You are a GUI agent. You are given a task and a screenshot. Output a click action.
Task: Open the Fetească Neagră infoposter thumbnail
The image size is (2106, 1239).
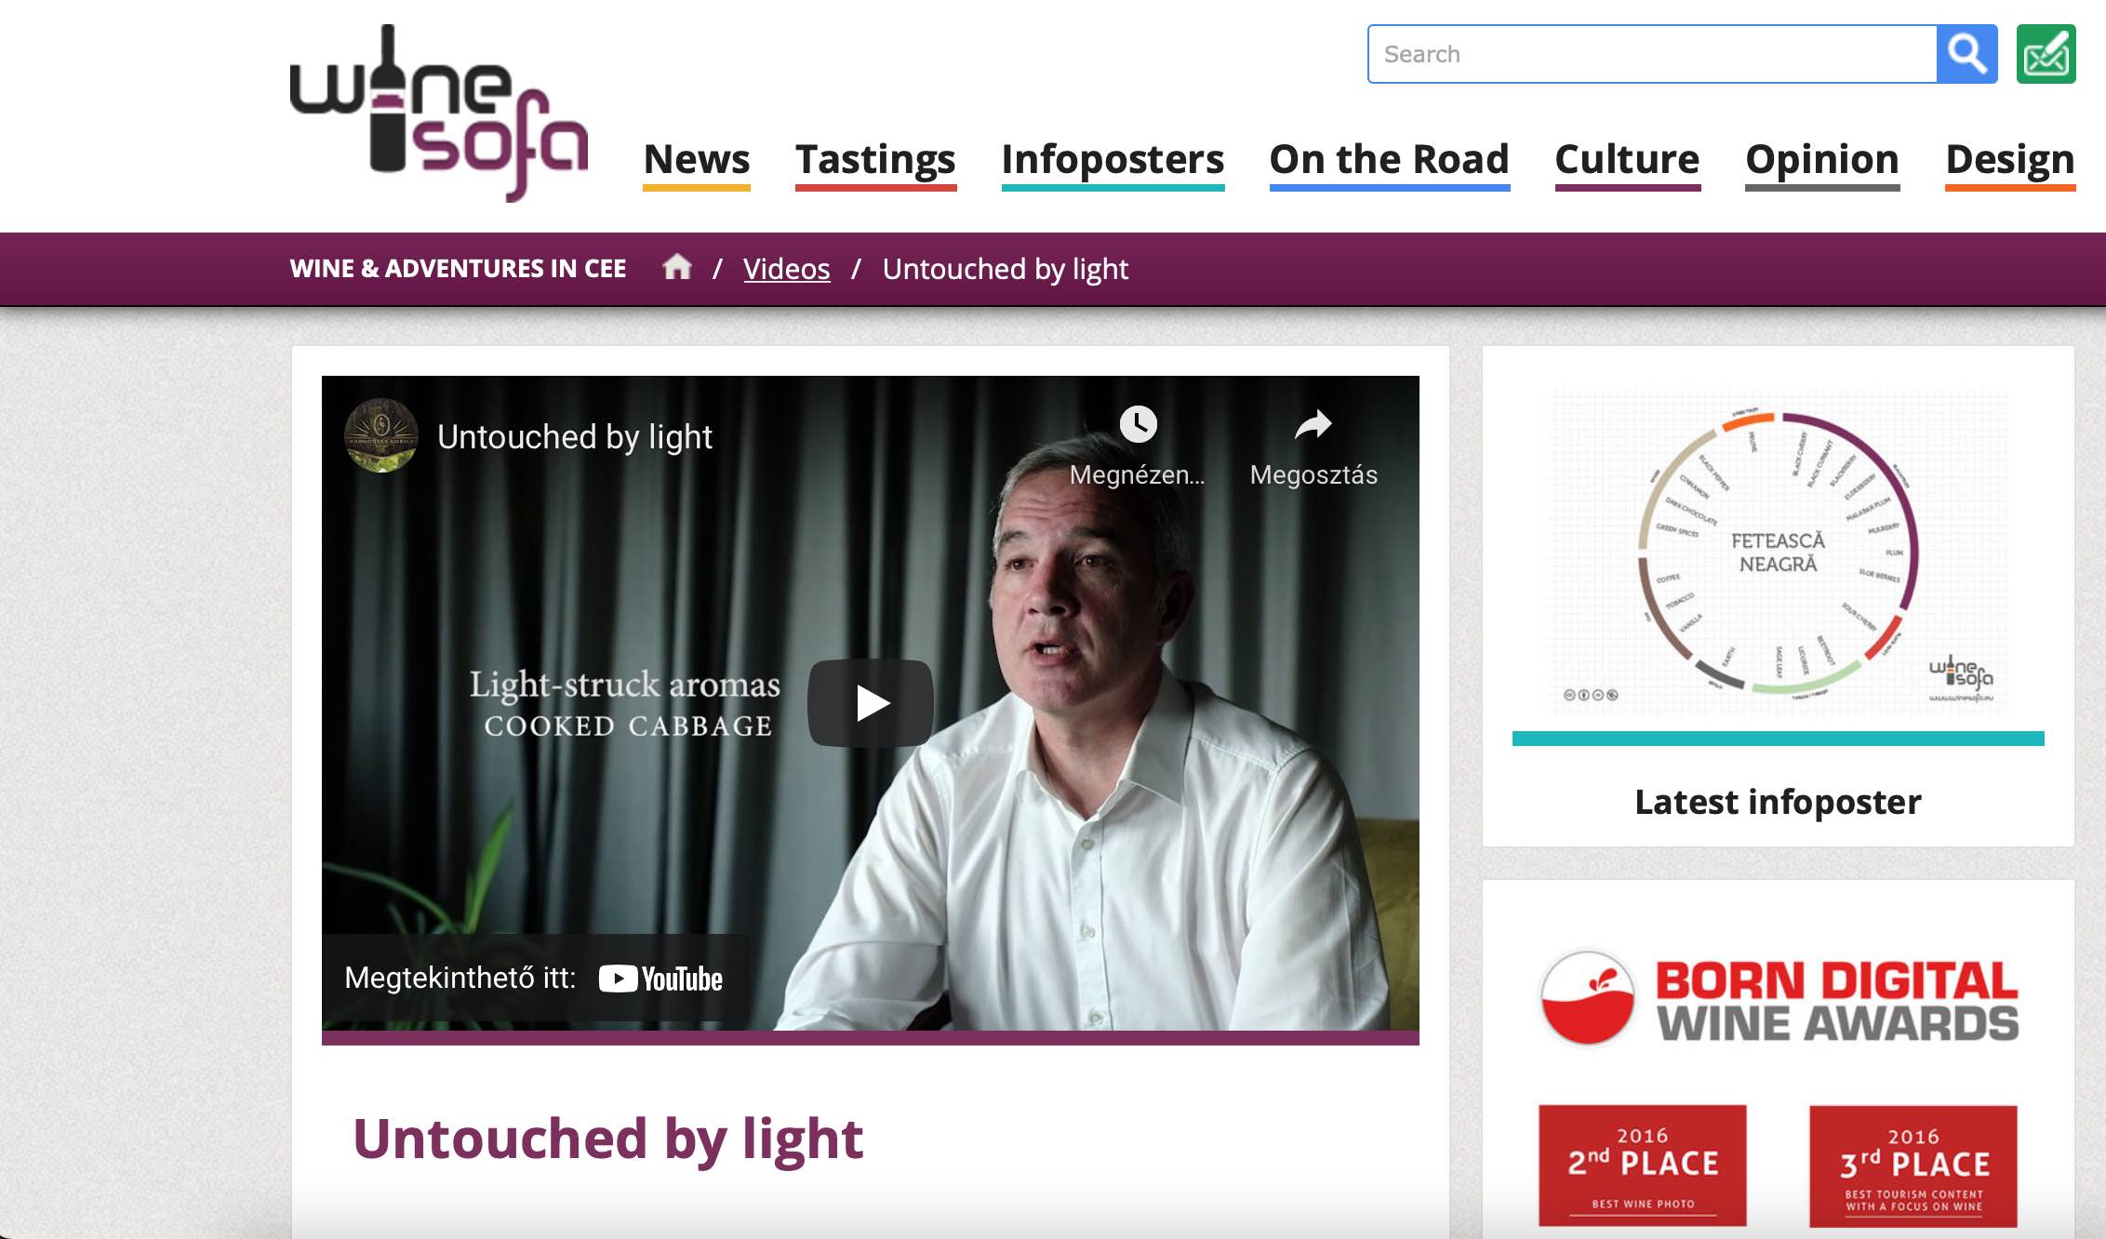click(x=1778, y=553)
